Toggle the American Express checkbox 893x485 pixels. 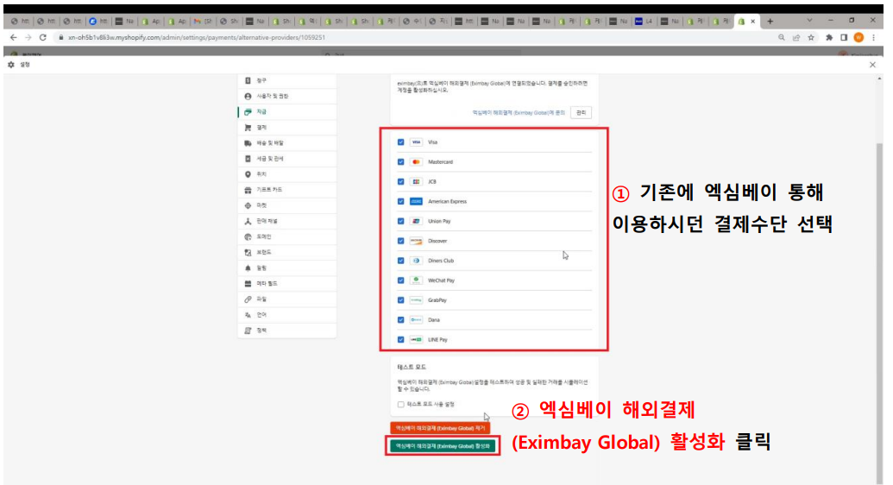[401, 201]
